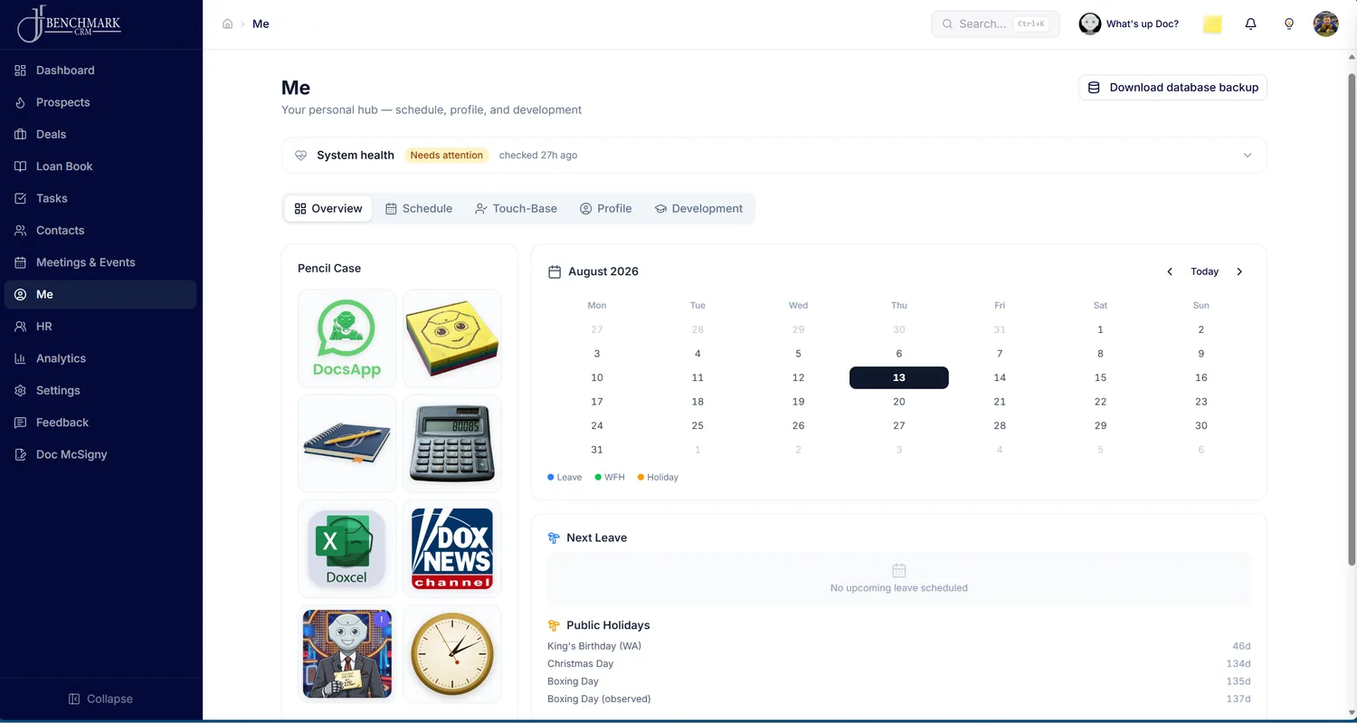This screenshot has width=1357, height=723.
Task: Click the lightbulb icon in header
Action: point(1289,24)
